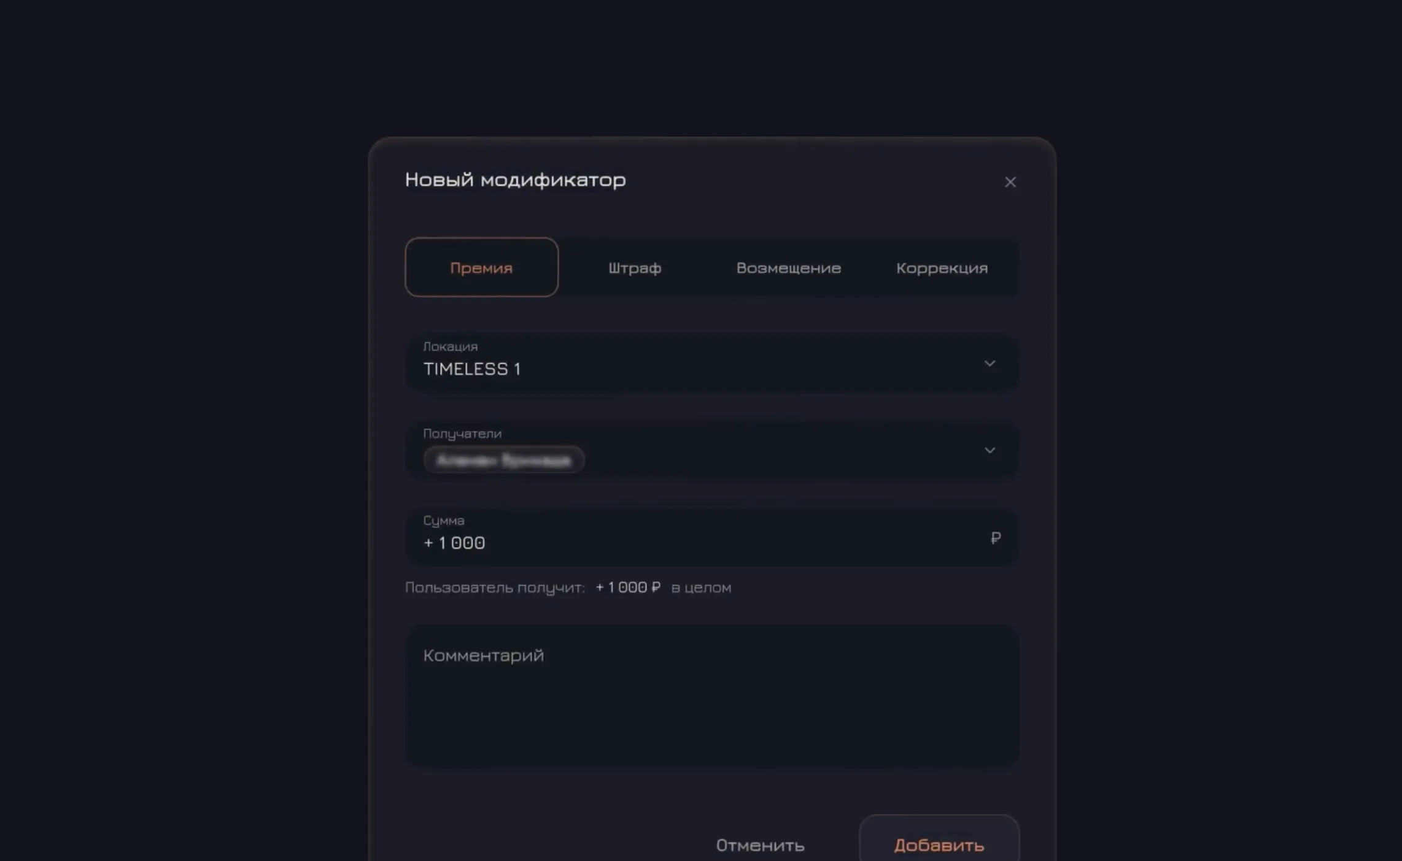
Task: Select the Премия modifier type
Action: (481, 267)
